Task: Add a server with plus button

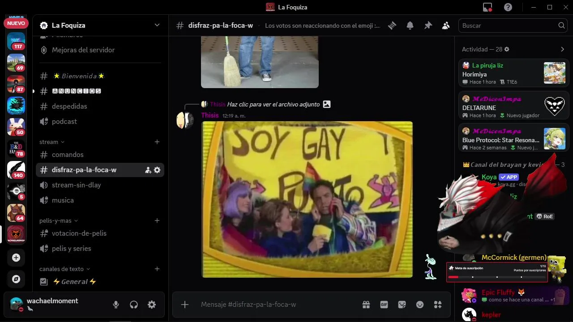Action: (16, 258)
